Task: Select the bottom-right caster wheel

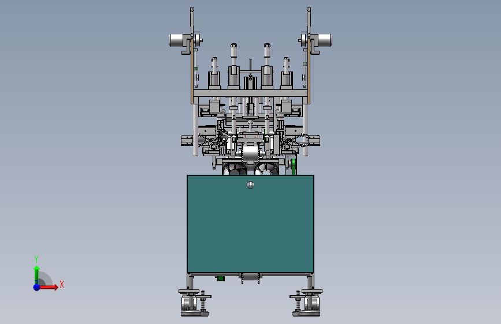Action: [x=312, y=303]
